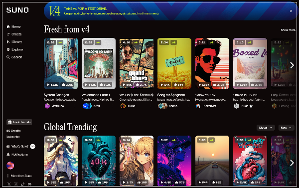Viewport: 299px width, 188px height.
Task: Click the 122K play count on System Changes
Action: pyautogui.click(x=52, y=85)
